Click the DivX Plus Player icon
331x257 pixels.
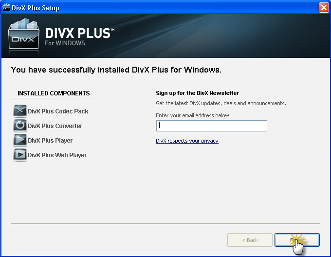point(20,140)
